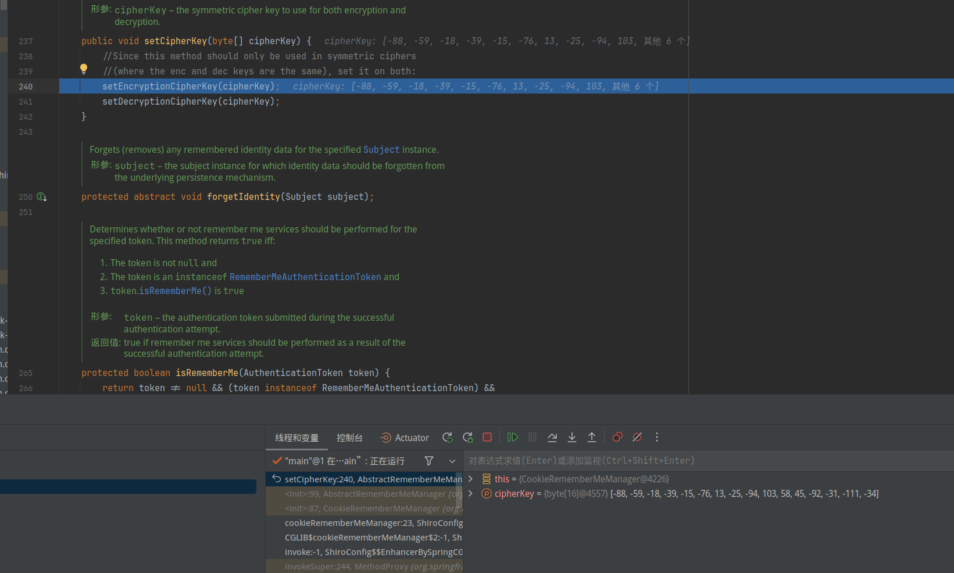Expand the 'this' variable node
The height and width of the screenshot is (573, 954).
(470, 479)
